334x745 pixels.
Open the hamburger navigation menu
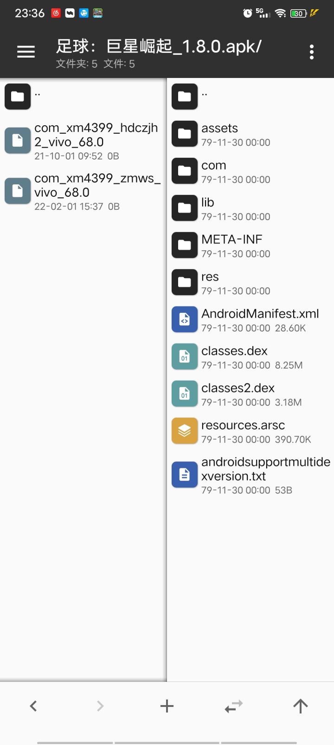(x=26, y=52)
